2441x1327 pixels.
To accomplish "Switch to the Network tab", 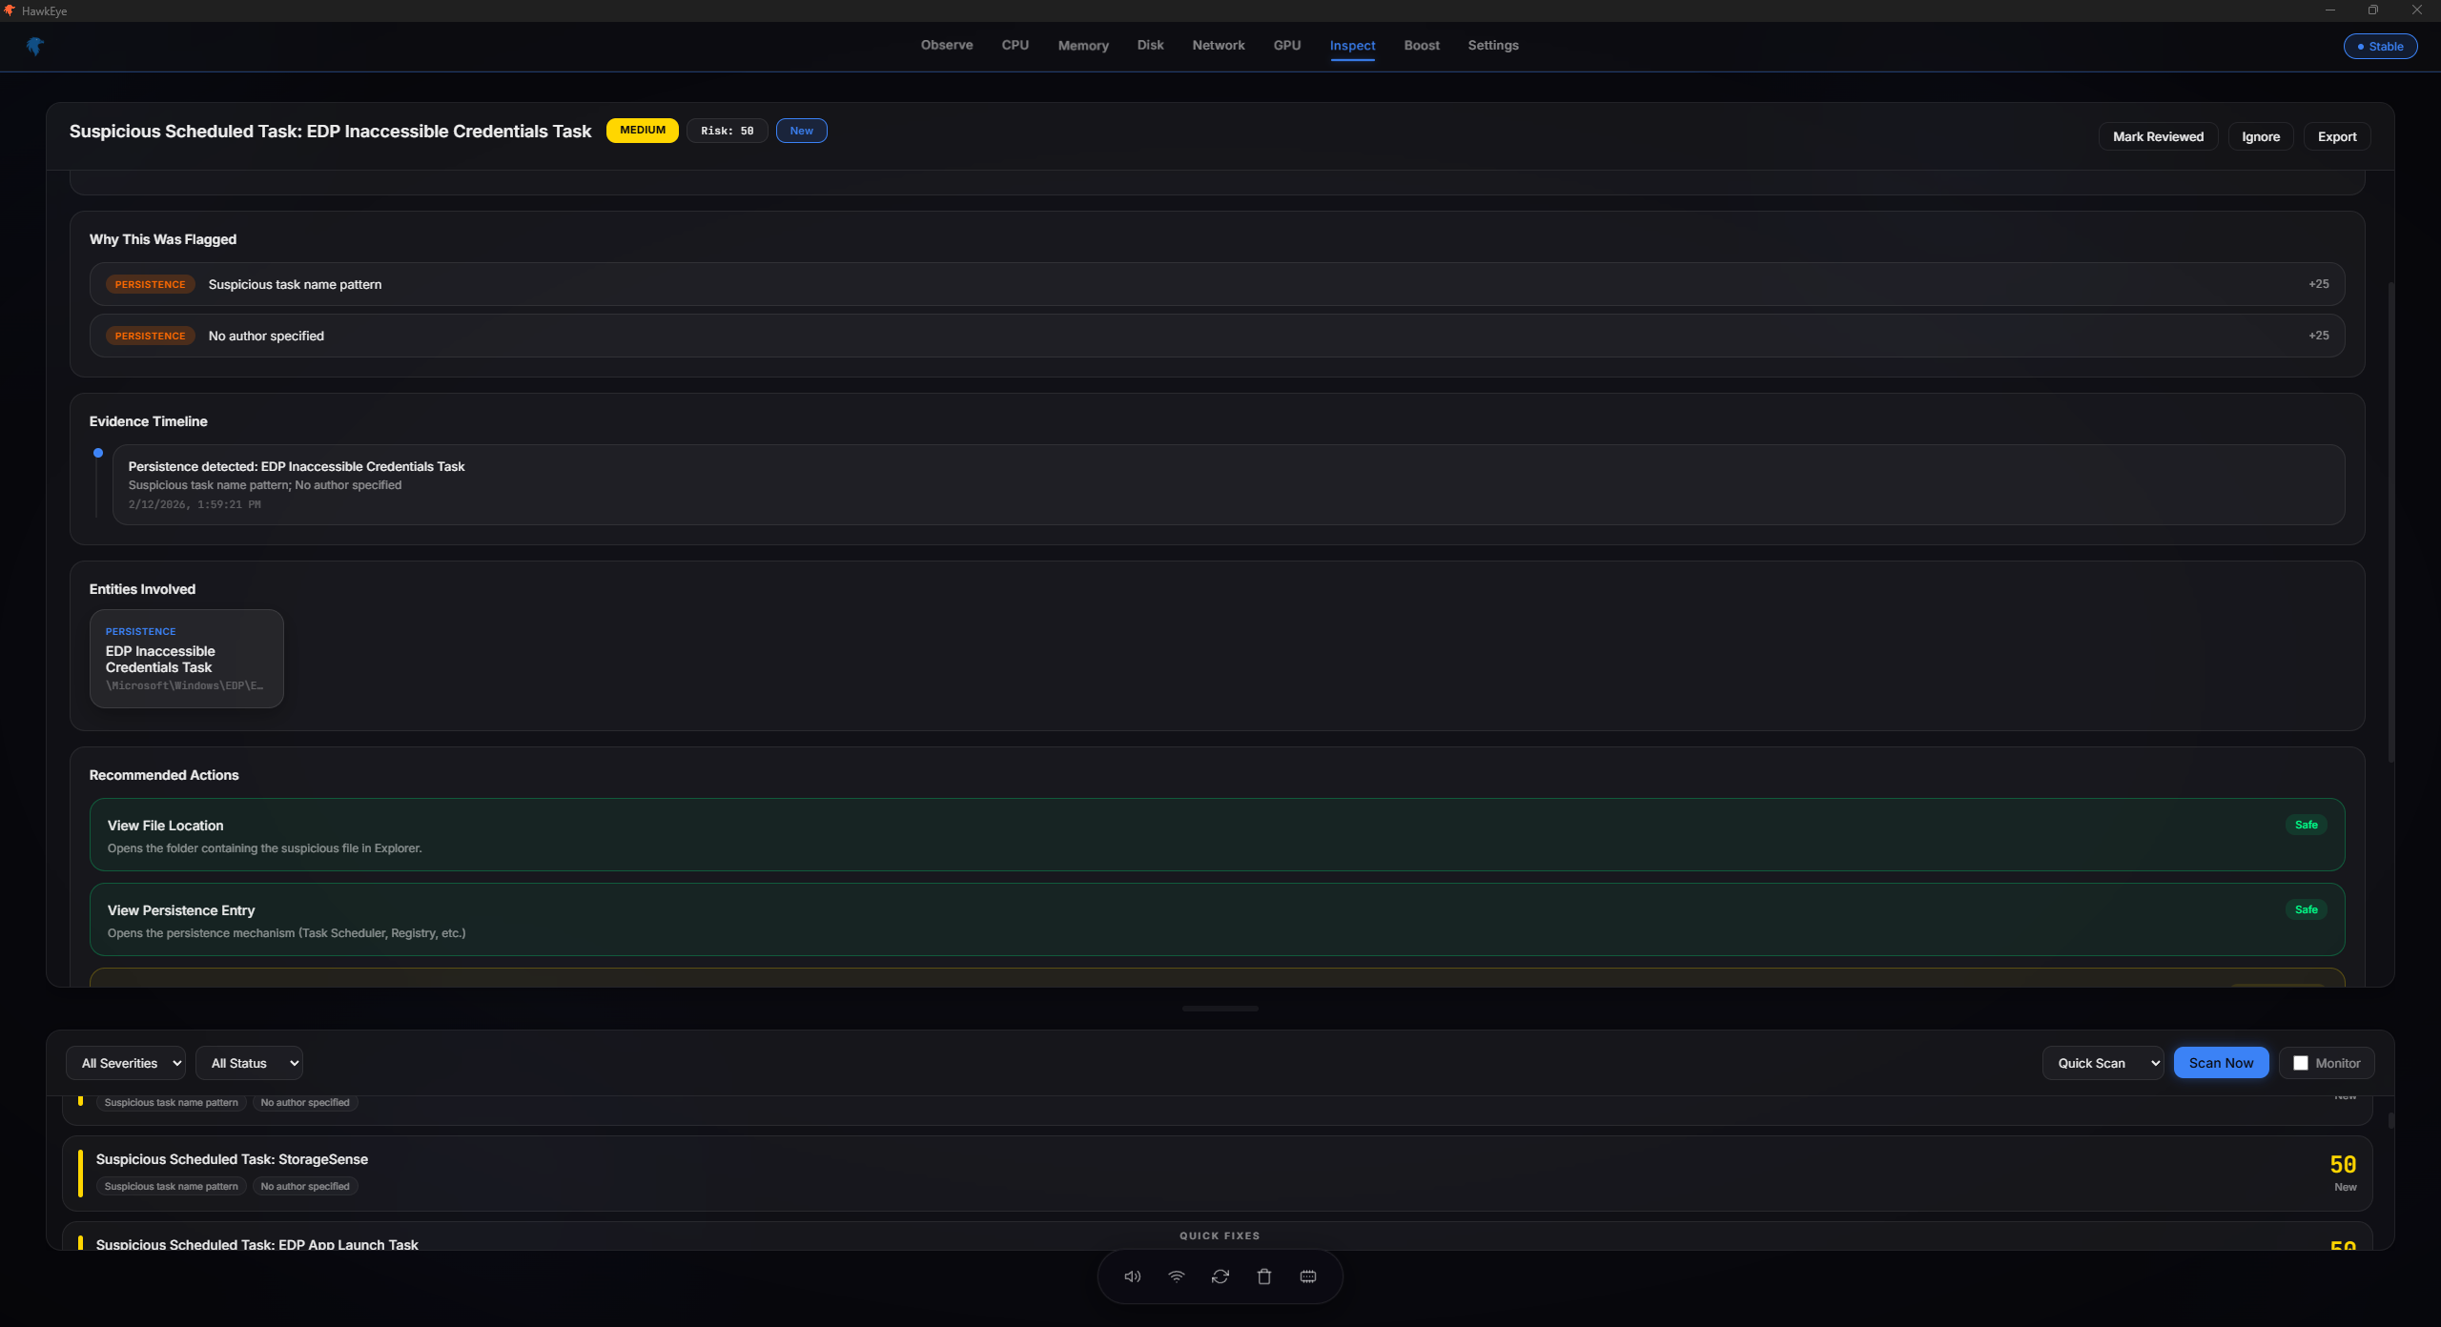I will pos(1218,46).
